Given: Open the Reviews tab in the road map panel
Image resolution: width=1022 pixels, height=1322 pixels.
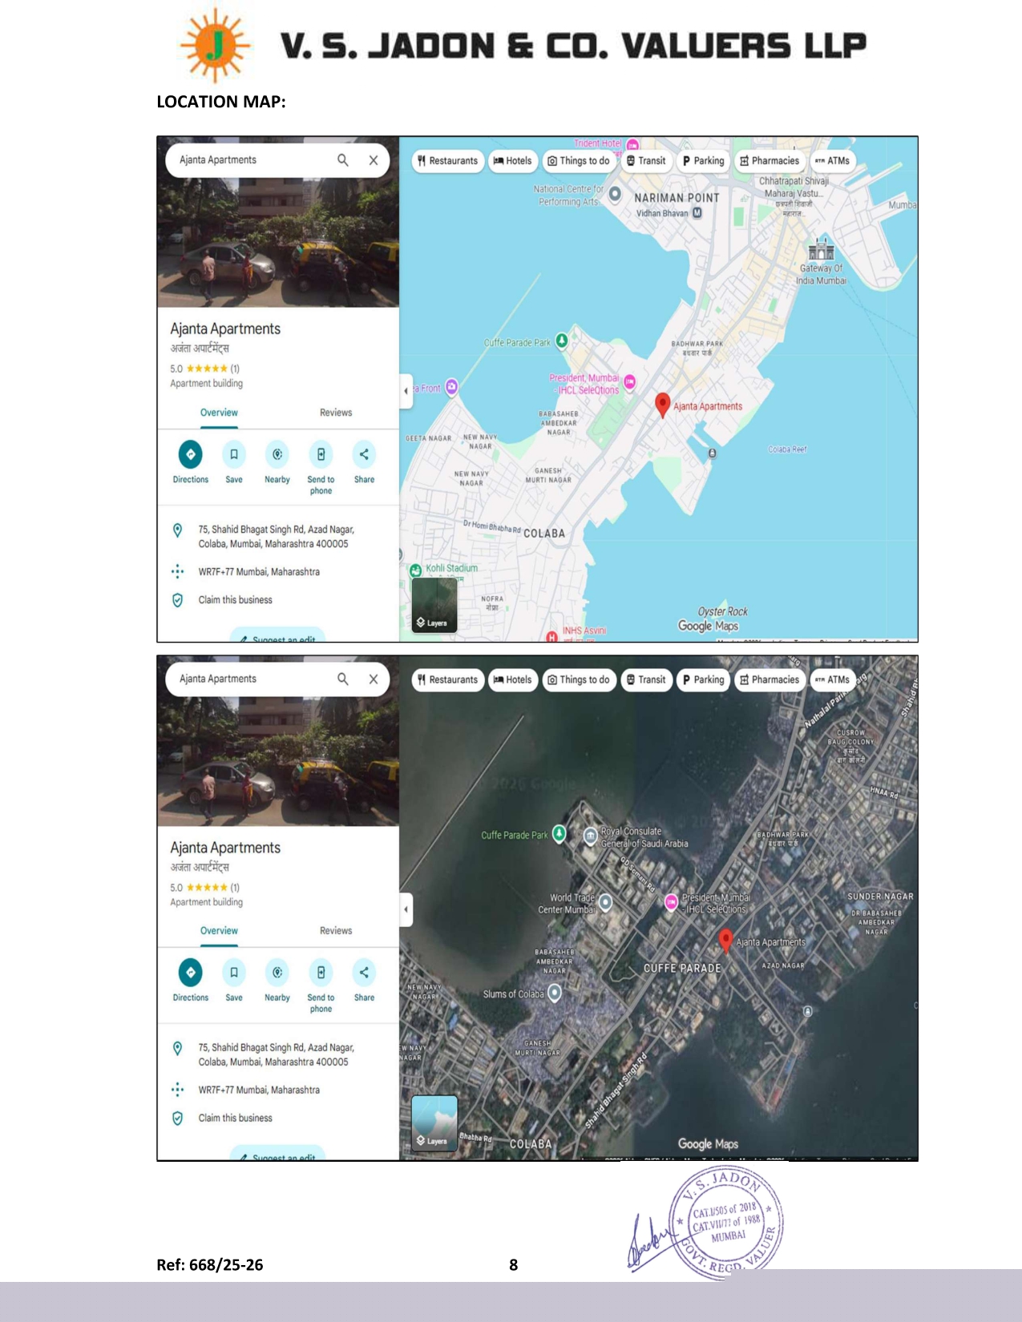Looking at the screenshot, I should coord(336,413).
